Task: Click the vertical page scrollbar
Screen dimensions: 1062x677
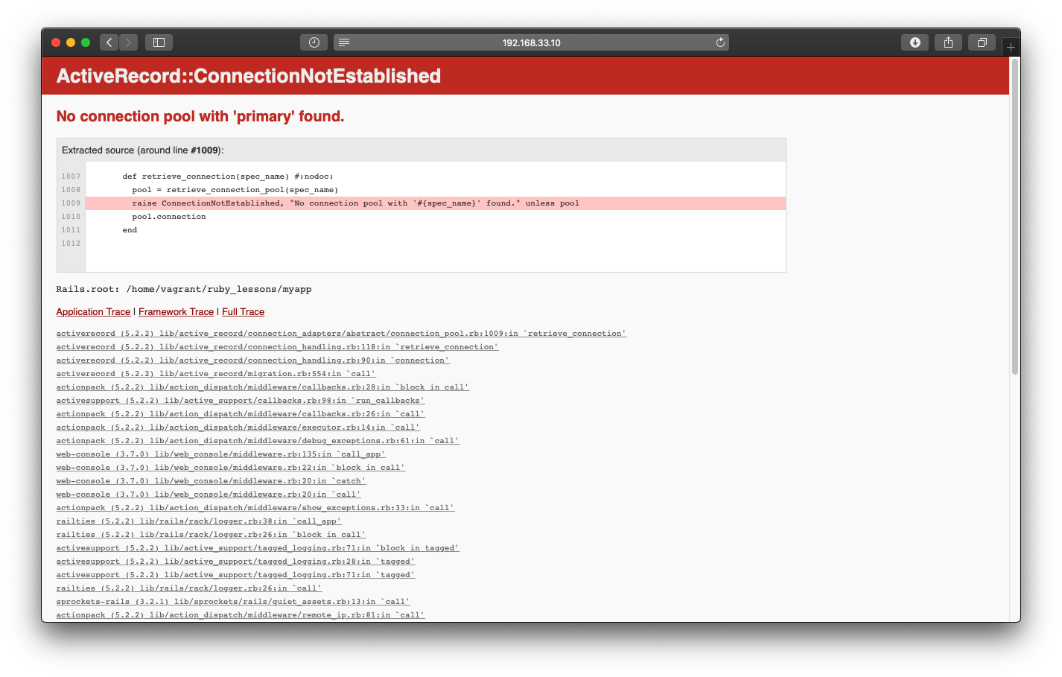Action: 1014,216
